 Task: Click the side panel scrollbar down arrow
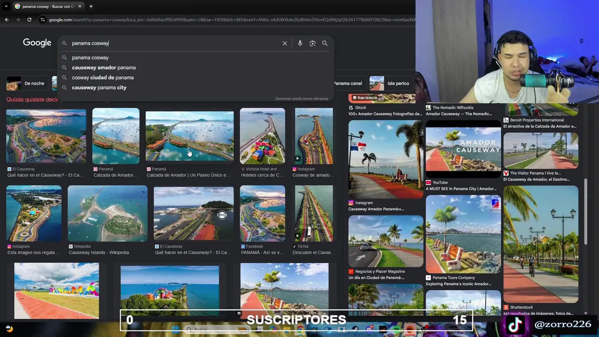tap(585, 314)
